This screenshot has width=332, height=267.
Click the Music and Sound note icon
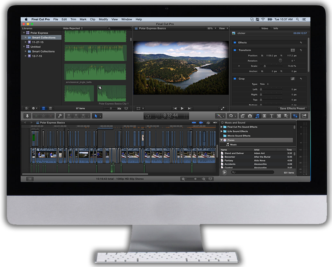click(x=257, y=116)
